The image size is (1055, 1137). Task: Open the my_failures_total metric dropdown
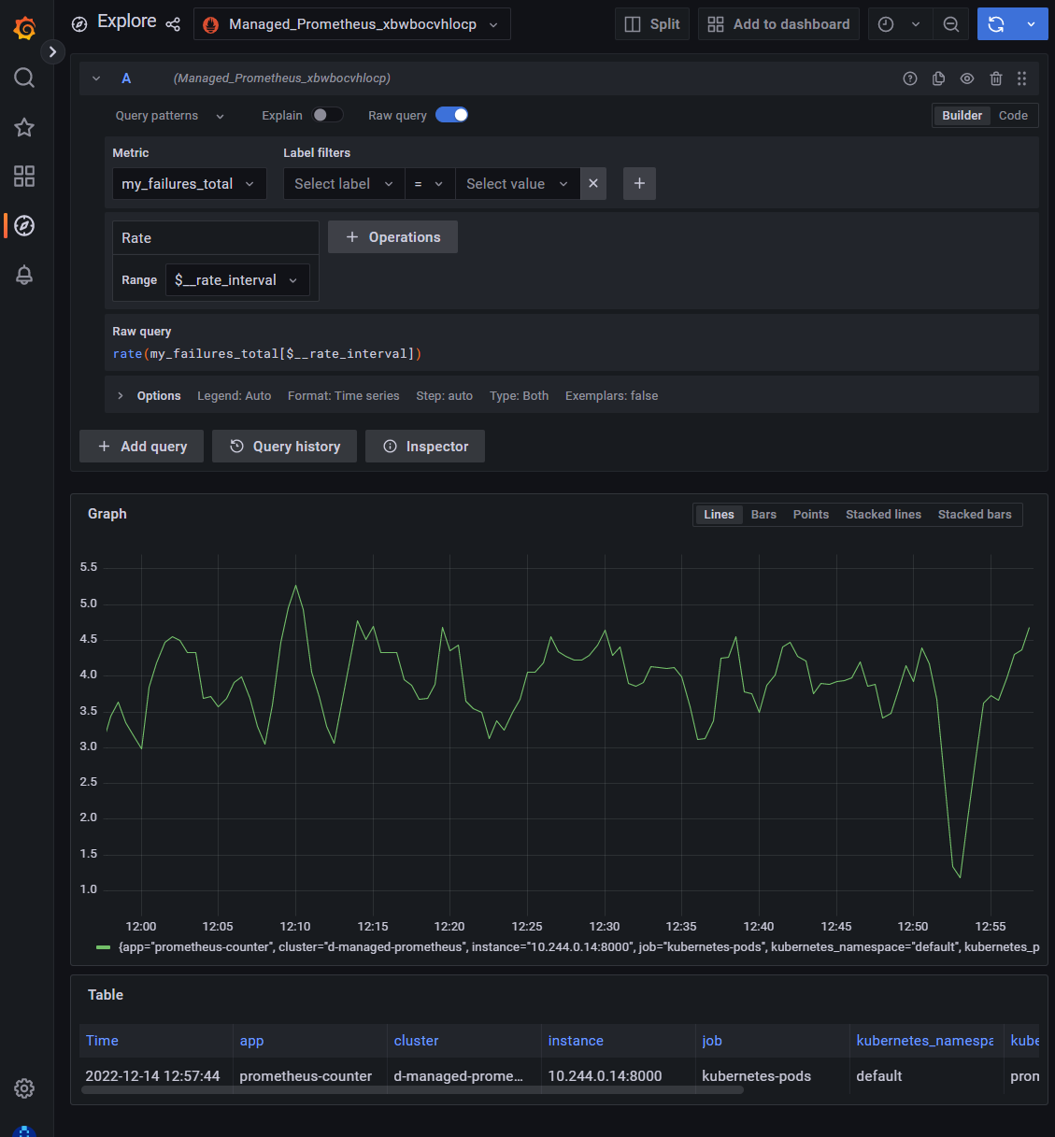coord(189,184)
